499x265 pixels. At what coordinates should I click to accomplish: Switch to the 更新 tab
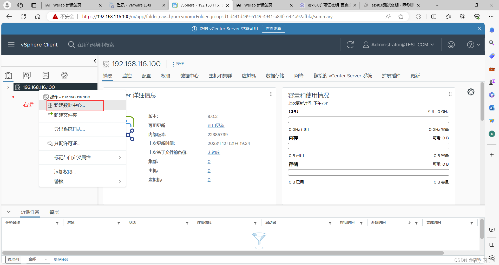click(415, 76)
